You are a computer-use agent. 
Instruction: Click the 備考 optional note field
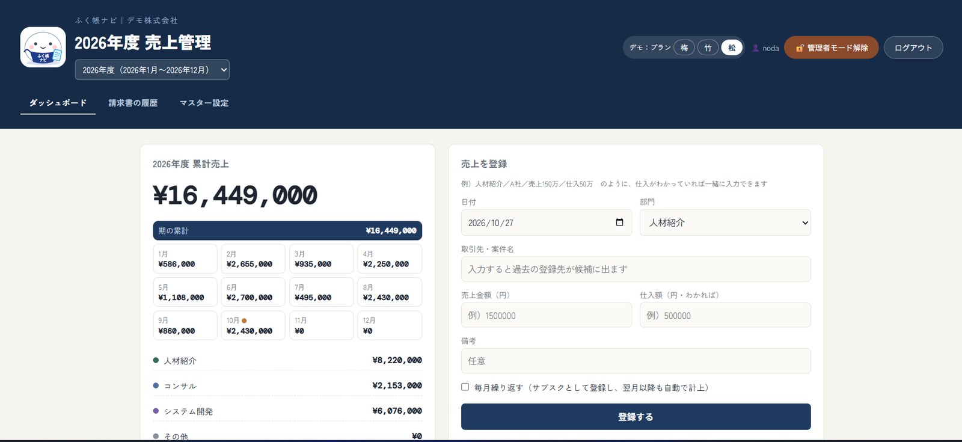click(x=636, y=361)
